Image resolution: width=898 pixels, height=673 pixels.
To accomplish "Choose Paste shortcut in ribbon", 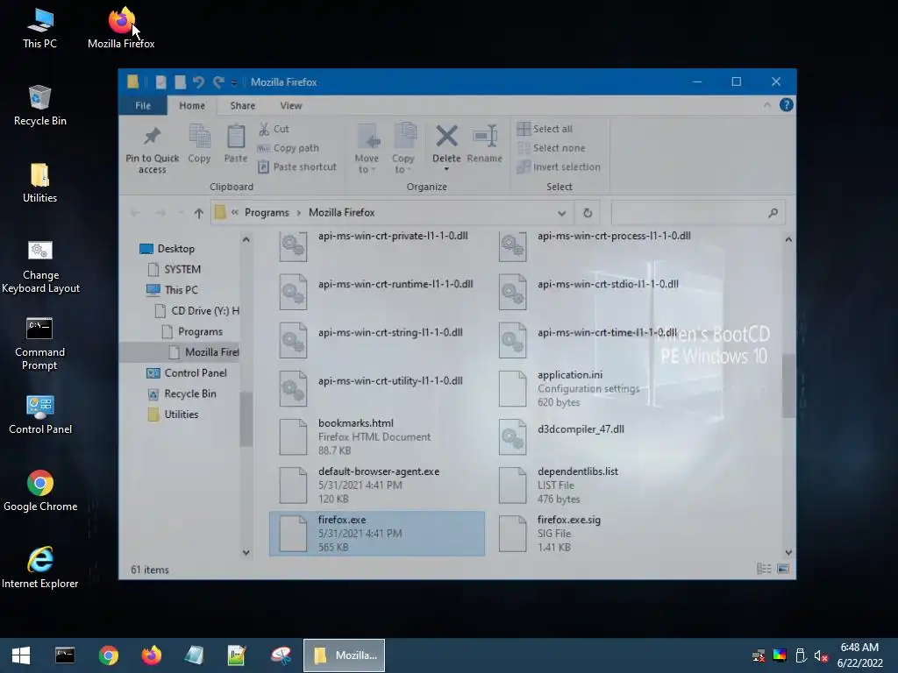I will coord(296,166).
